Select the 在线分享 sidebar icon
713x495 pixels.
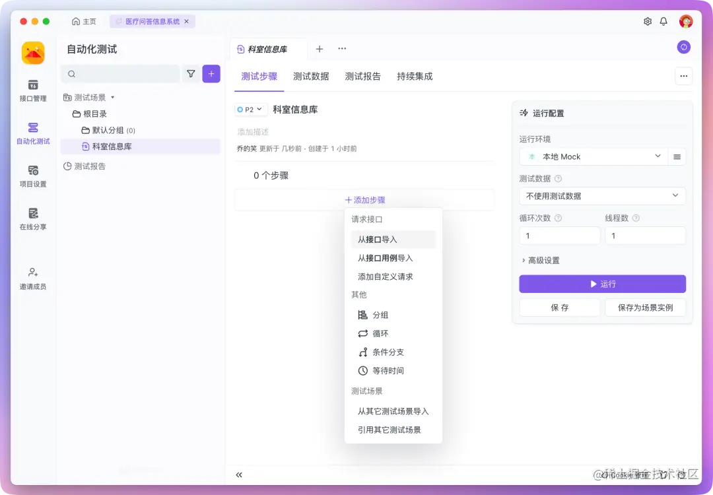32,218
